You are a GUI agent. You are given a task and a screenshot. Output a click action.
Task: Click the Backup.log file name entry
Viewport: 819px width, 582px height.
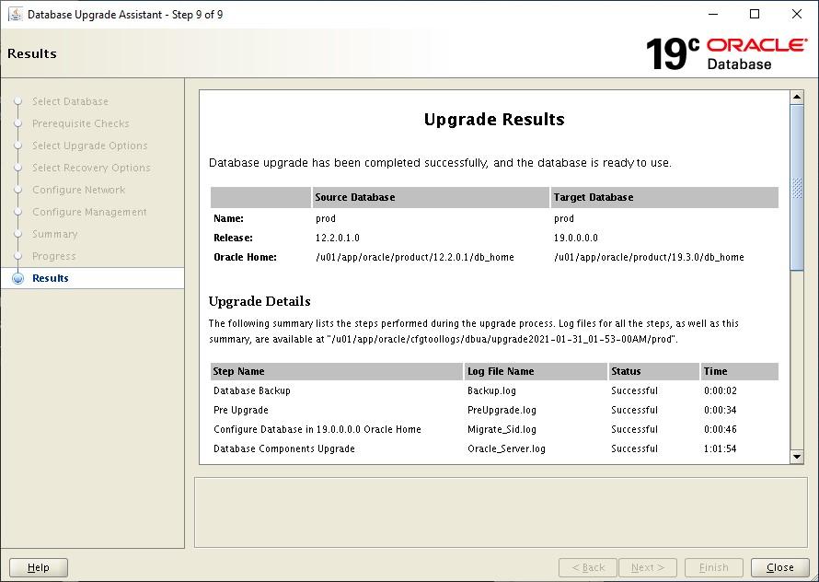point(488,390)
